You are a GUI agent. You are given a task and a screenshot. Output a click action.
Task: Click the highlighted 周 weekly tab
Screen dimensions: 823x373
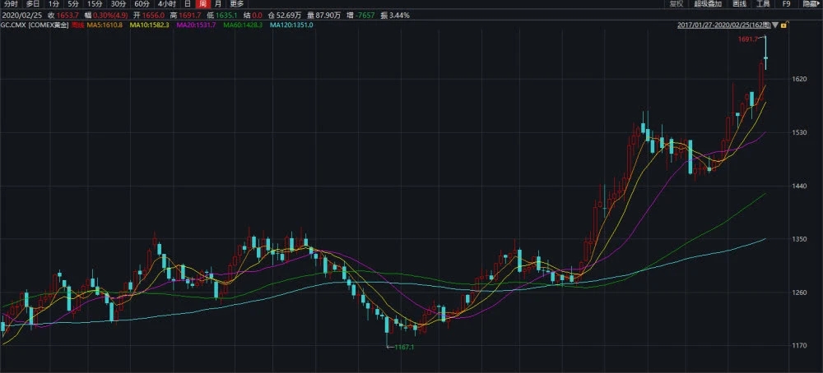(202, 4)
